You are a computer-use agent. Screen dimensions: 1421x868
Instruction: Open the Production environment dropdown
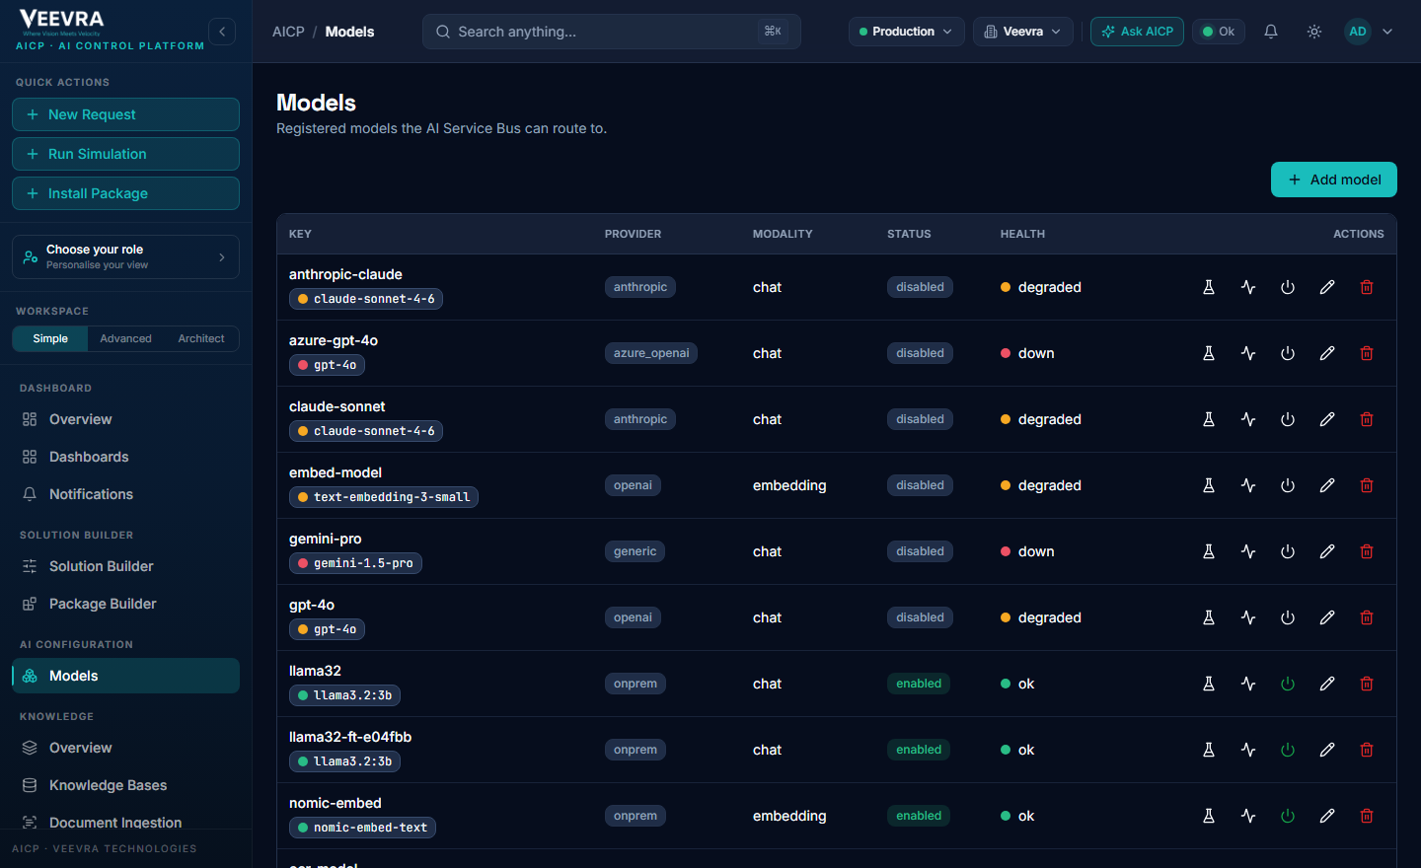(907, 32)
